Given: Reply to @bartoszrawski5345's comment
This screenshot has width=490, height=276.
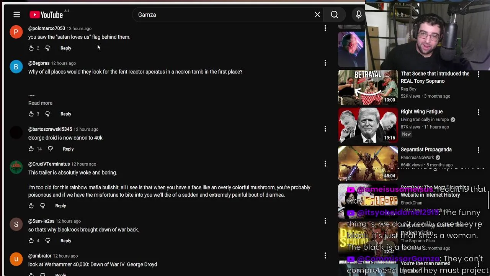Looking at the screenshot, I should (x=68, y=149).
